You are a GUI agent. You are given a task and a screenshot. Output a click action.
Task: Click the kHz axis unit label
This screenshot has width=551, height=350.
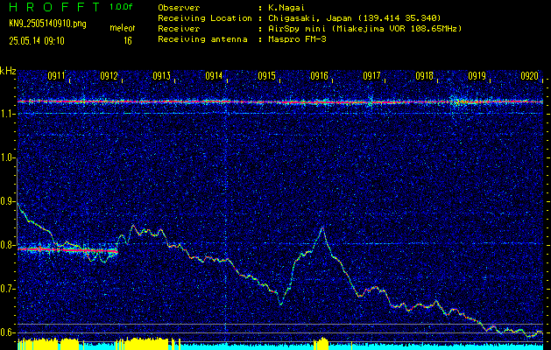tap(8, 71)
